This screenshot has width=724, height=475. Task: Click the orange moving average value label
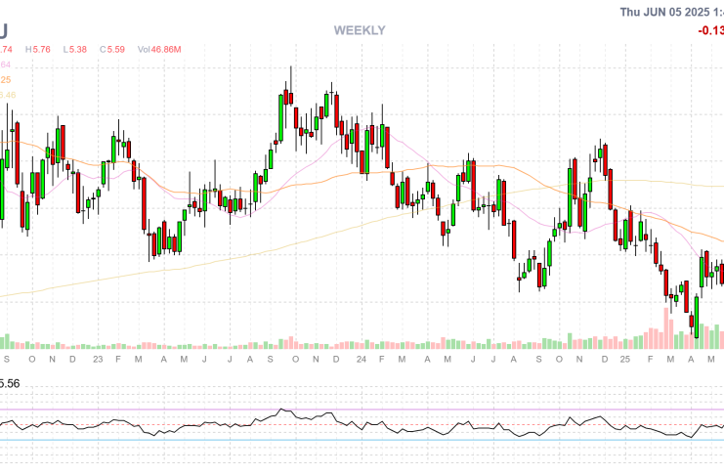tap(5, 79)
